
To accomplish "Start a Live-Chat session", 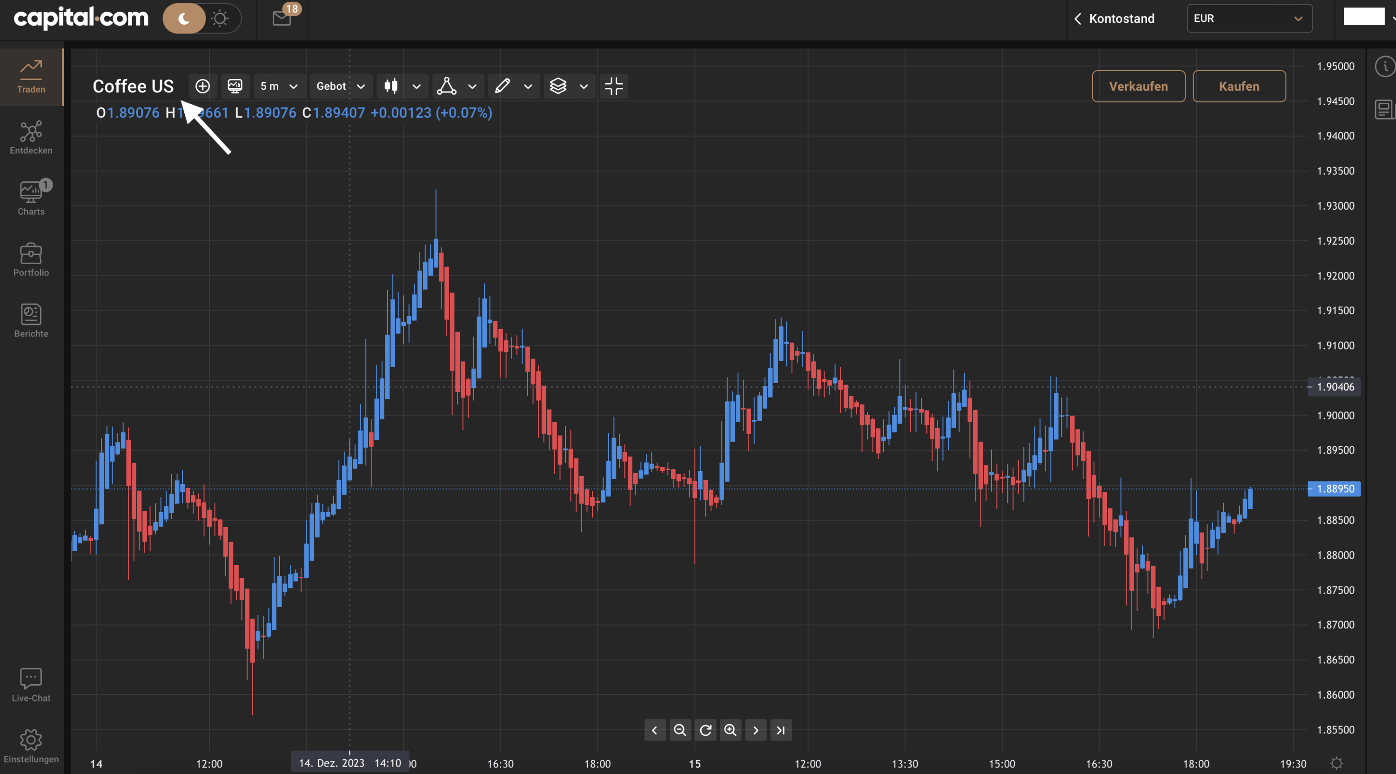I will click(31, 685).
